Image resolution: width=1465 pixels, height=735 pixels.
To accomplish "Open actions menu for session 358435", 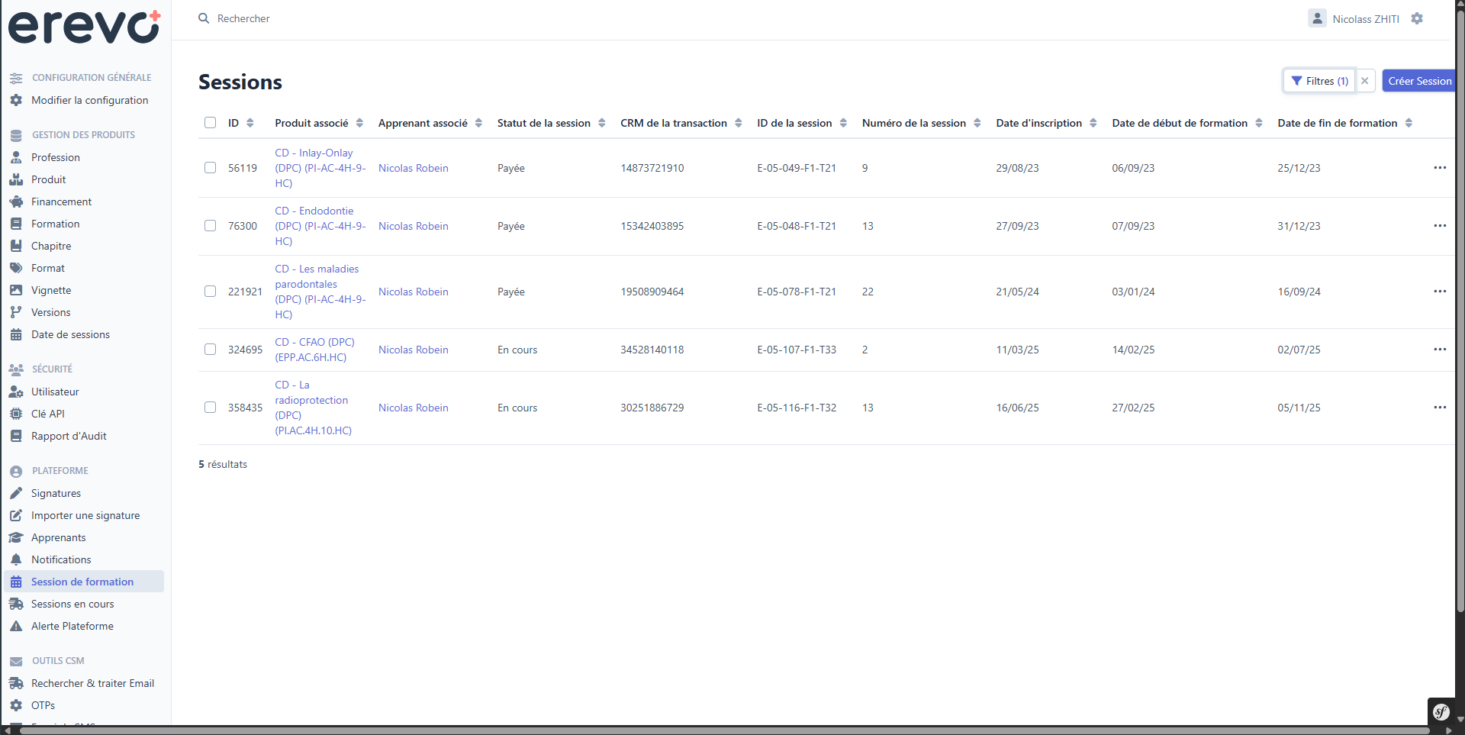I will point(1440,408).
